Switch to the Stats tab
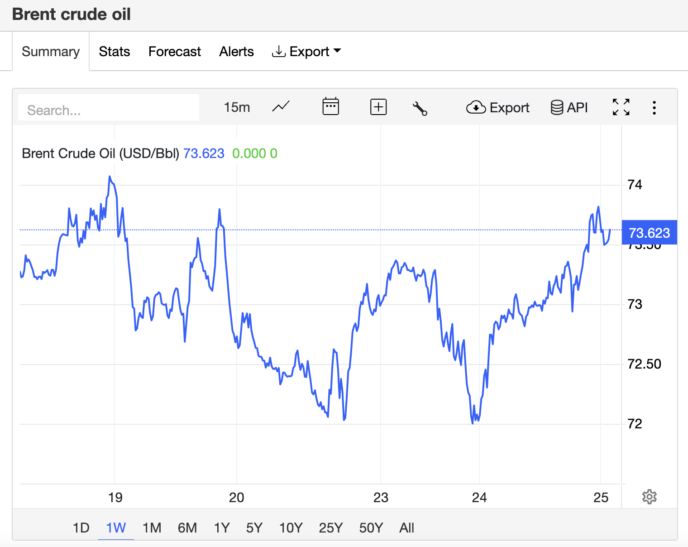The height and width of the screenshot is (547, 688). tap(115, 52)
